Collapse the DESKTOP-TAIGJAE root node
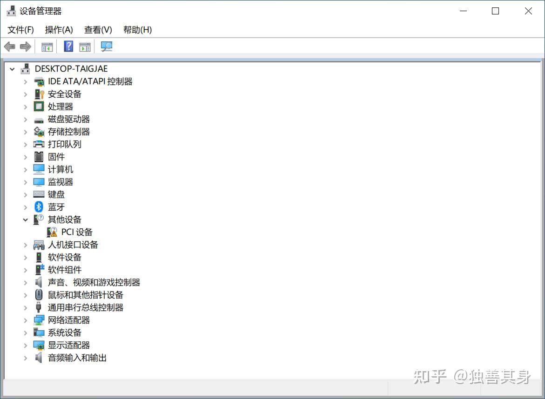The width and height of the screenshot is (545, 399). tap(12, 69)
